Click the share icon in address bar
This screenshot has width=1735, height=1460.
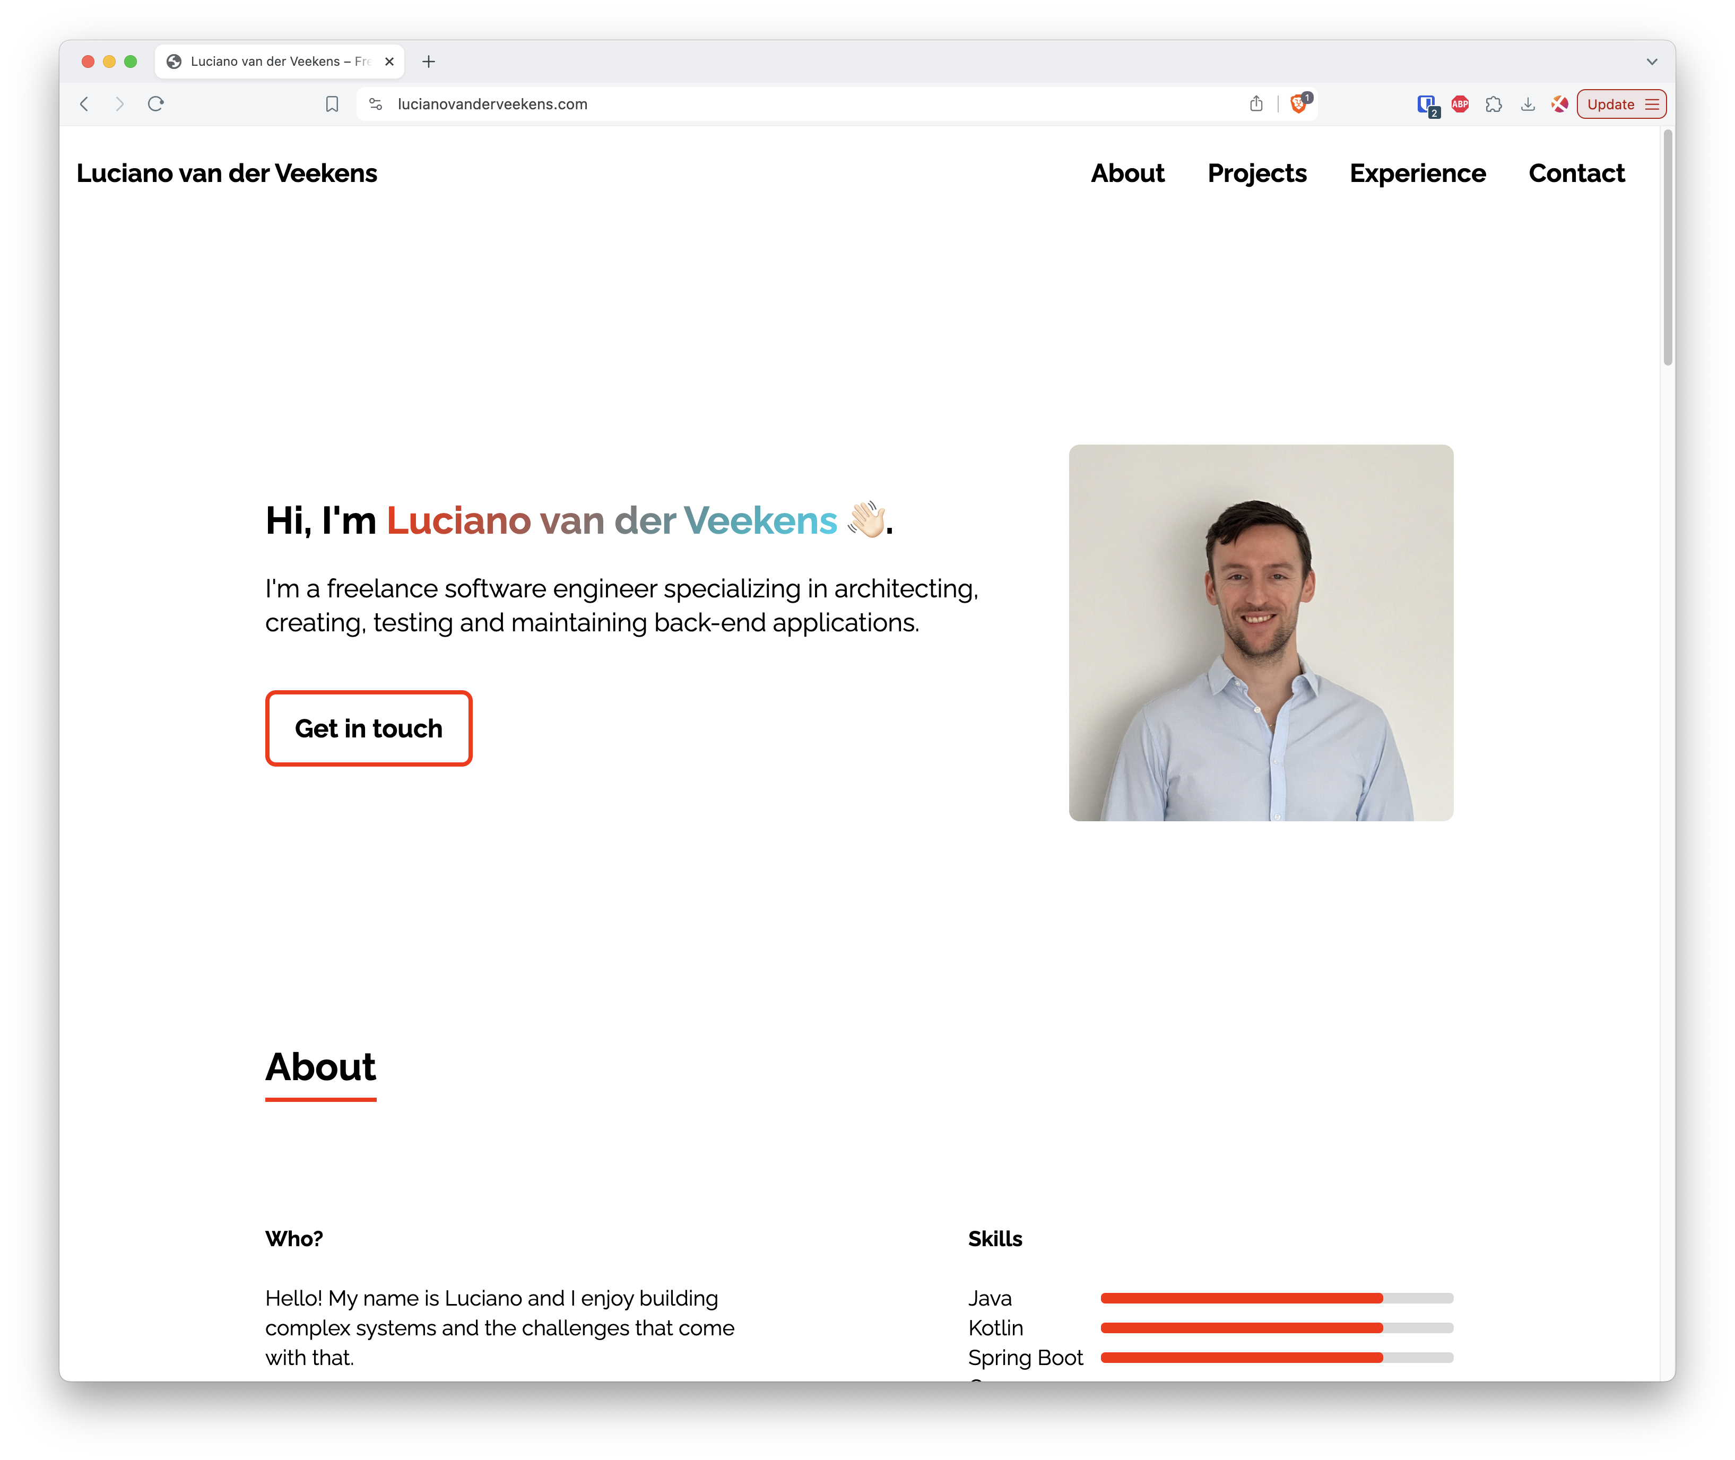click(x=1256, y=105)
